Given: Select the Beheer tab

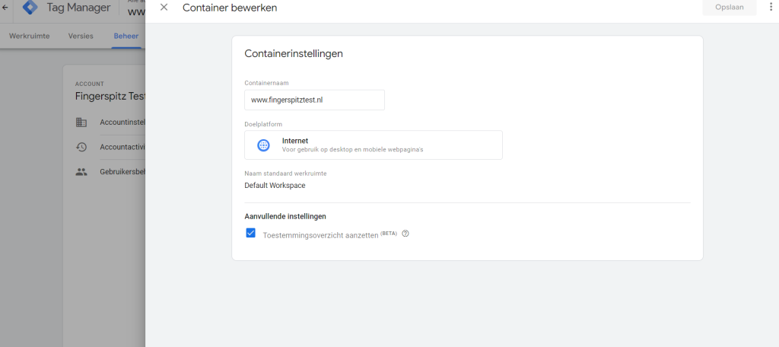Looking at the screenshot, I should 126,36.
